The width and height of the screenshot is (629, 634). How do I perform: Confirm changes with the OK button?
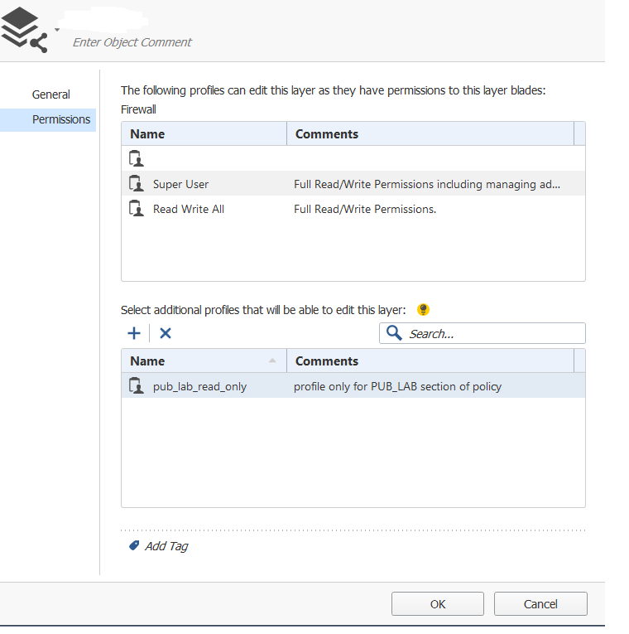click(437, 603)
